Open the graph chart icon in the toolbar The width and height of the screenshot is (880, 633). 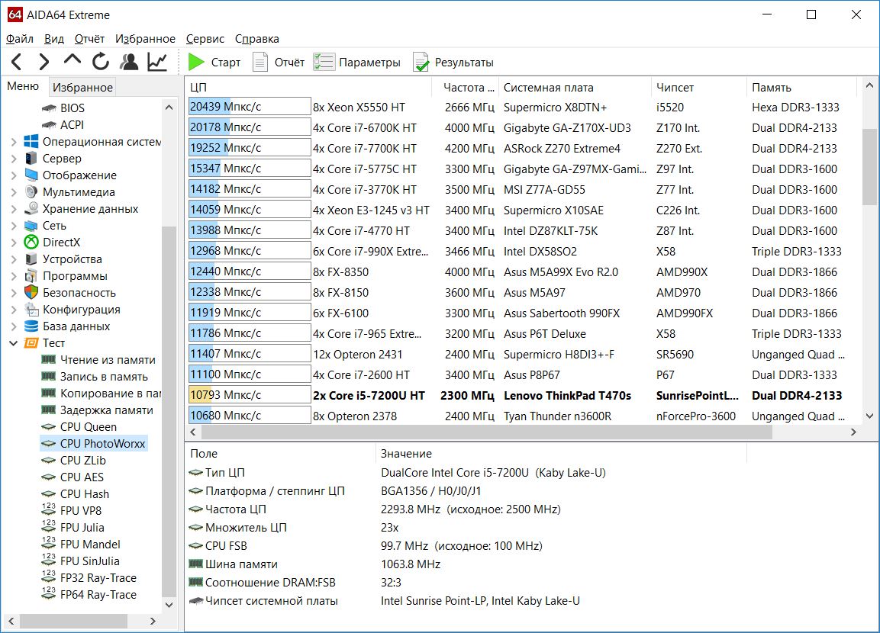tap(157, 62)
